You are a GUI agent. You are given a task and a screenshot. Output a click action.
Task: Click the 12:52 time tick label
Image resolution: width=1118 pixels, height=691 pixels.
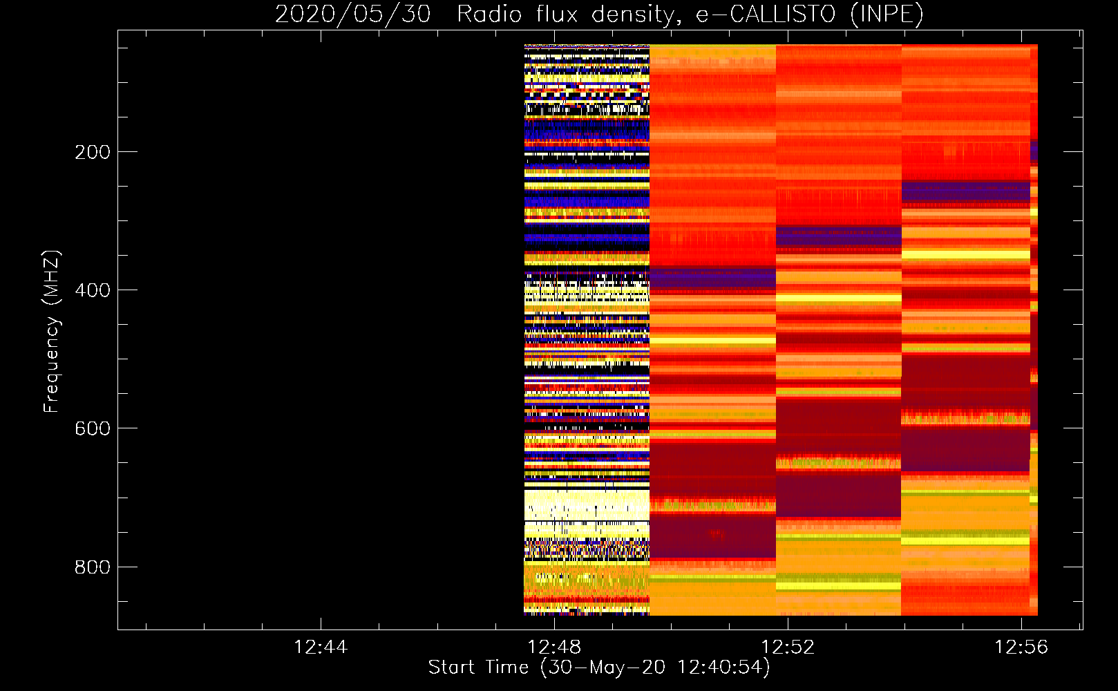[788, 647]
